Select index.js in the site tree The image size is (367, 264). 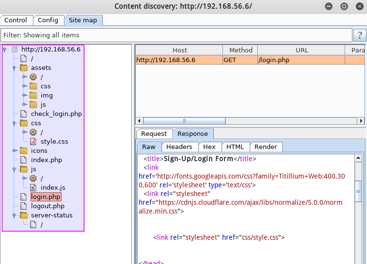pyautogui.click(x=53, y=188)
